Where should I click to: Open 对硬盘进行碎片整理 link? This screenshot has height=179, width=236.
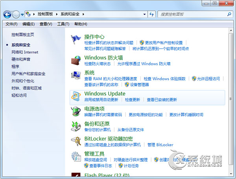[x=131, y=160]
